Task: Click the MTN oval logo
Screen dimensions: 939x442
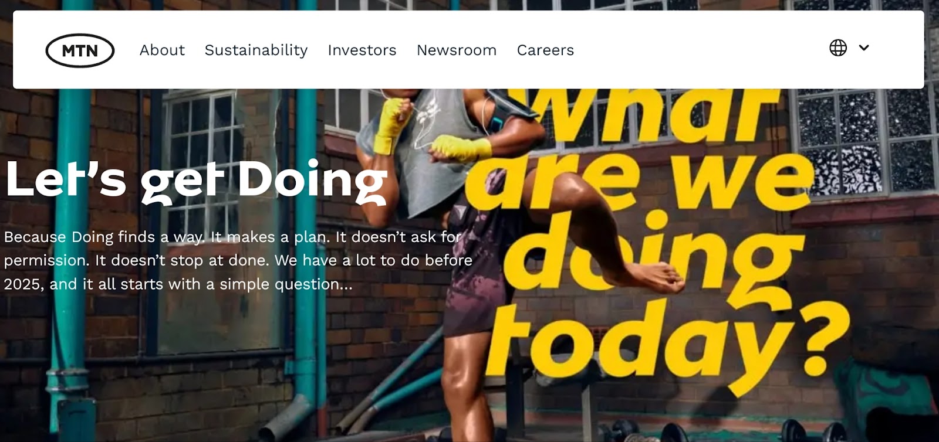Action: [x=80, y=50]
